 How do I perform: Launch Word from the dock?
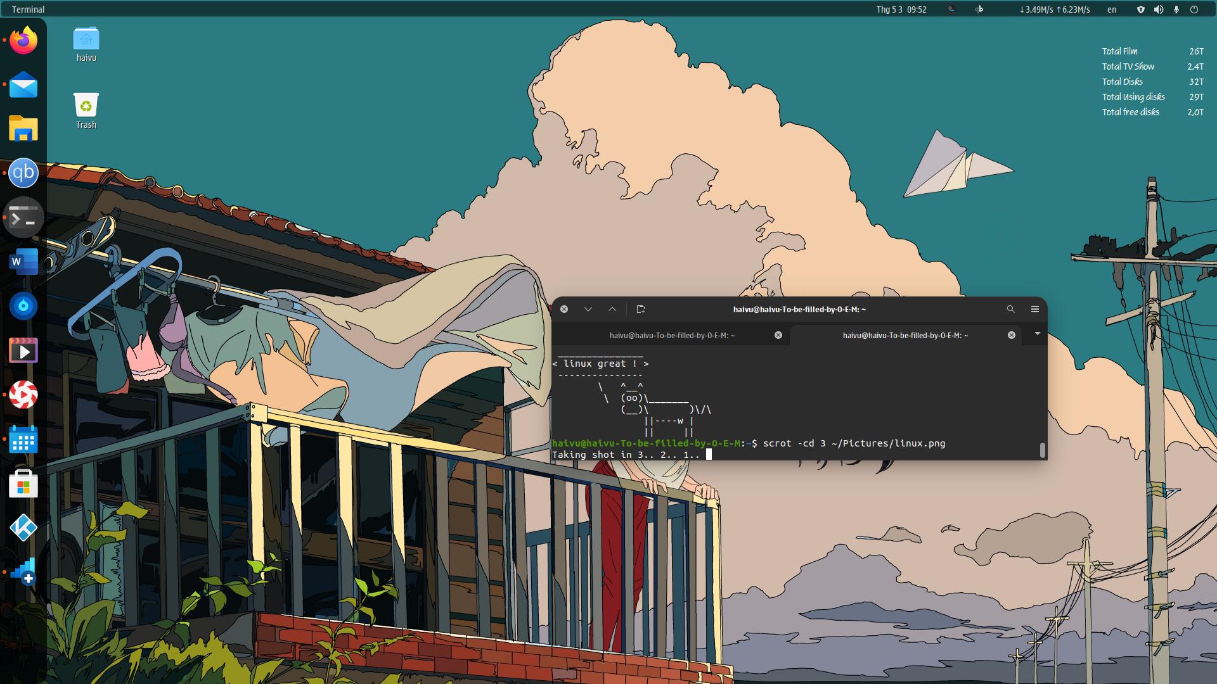coord(23,262)
